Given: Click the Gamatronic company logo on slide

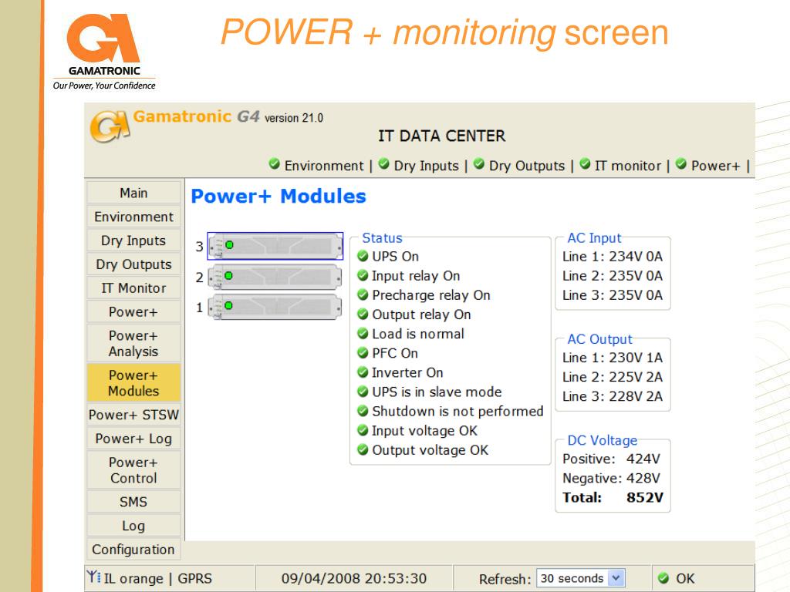Looking at the screenshot, I should coord(104,52).
